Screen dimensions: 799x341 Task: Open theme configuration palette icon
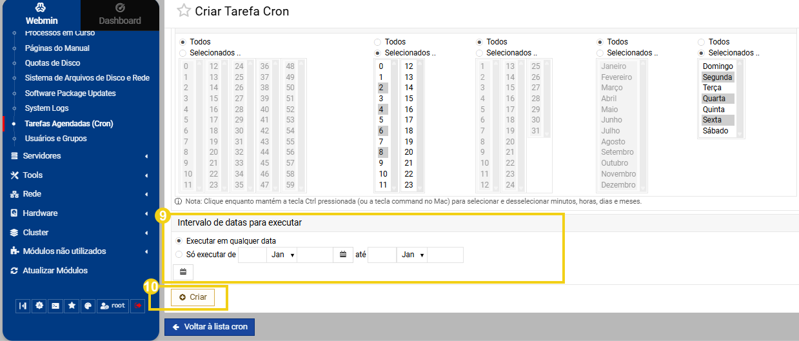88,306
